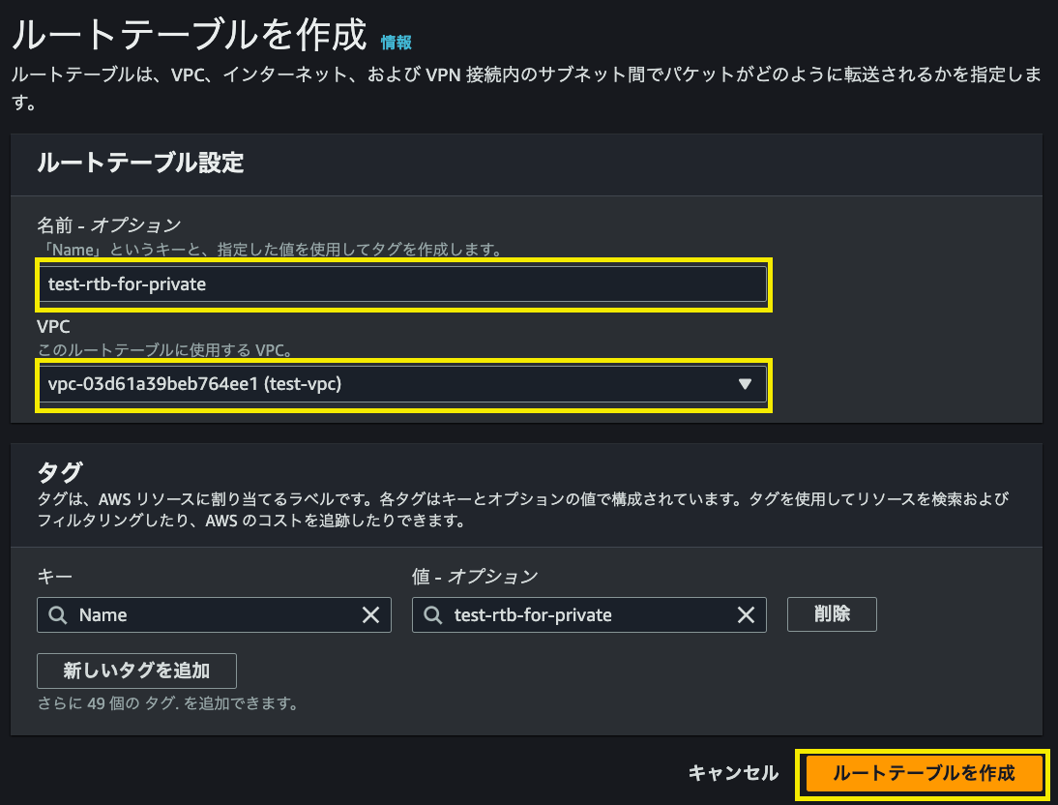The height and width of the screenshot is (805, 1058).
Task: Click search icon in value field
Action: pos(433,614)
